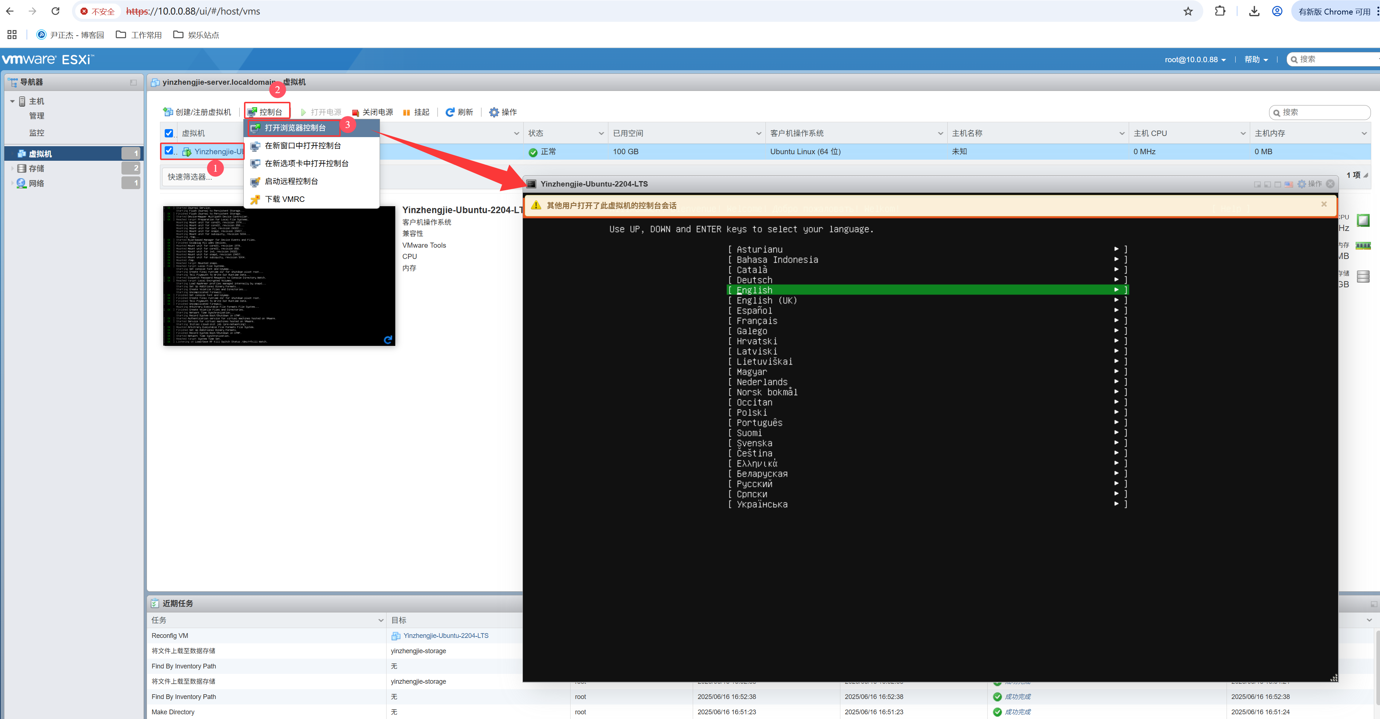1380x719 pixels.
Task: Uncheck the Yinzhengjie VM row checkbox
Action: coord(169,151)
